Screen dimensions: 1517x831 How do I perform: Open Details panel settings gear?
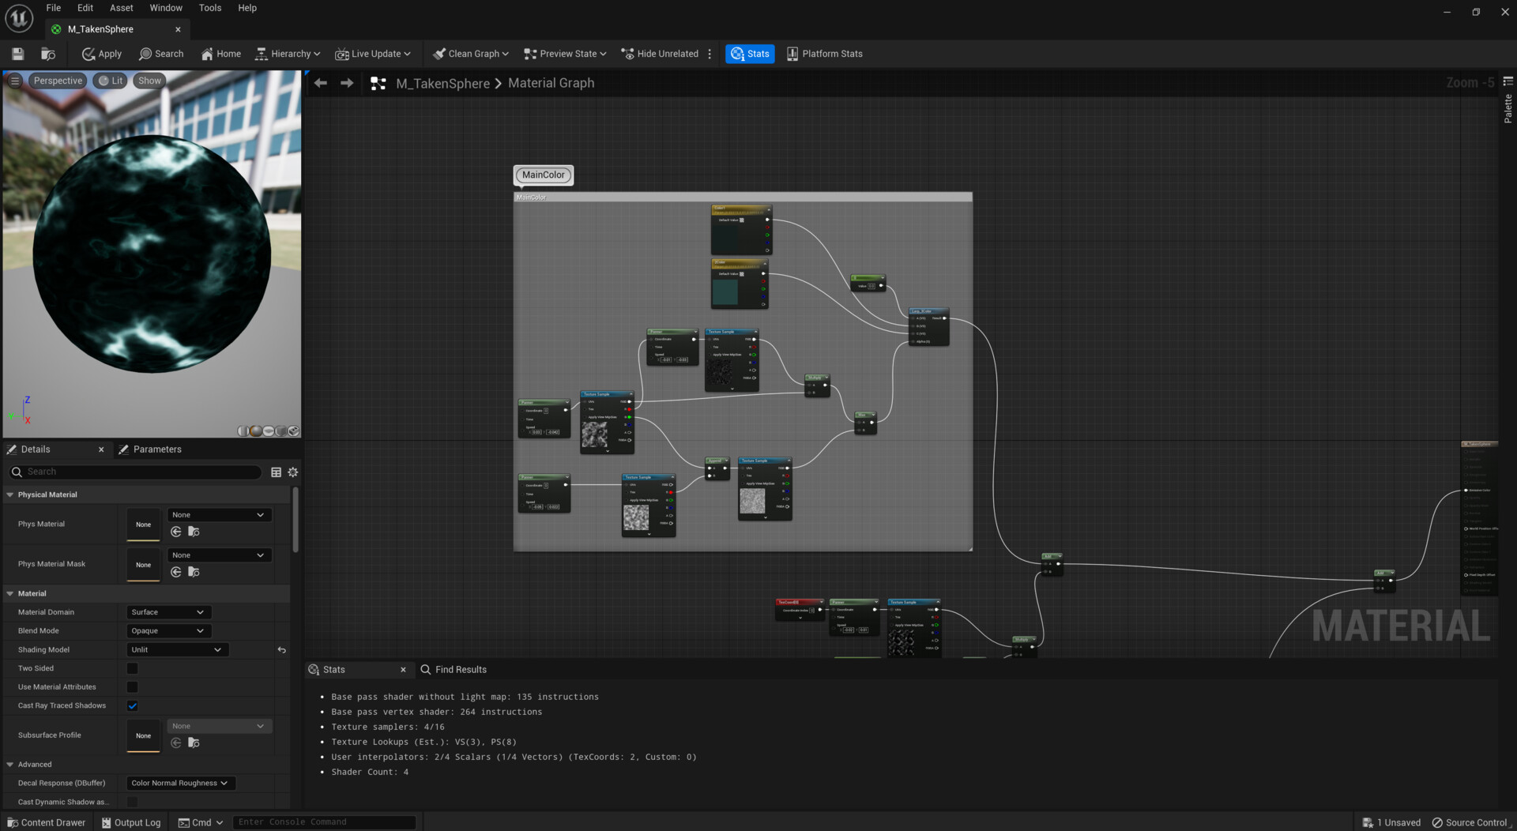pos(293,472)
